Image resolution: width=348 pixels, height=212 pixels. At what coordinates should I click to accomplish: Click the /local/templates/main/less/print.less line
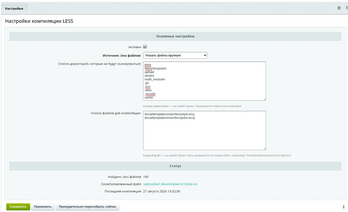(x=169, y=118)
